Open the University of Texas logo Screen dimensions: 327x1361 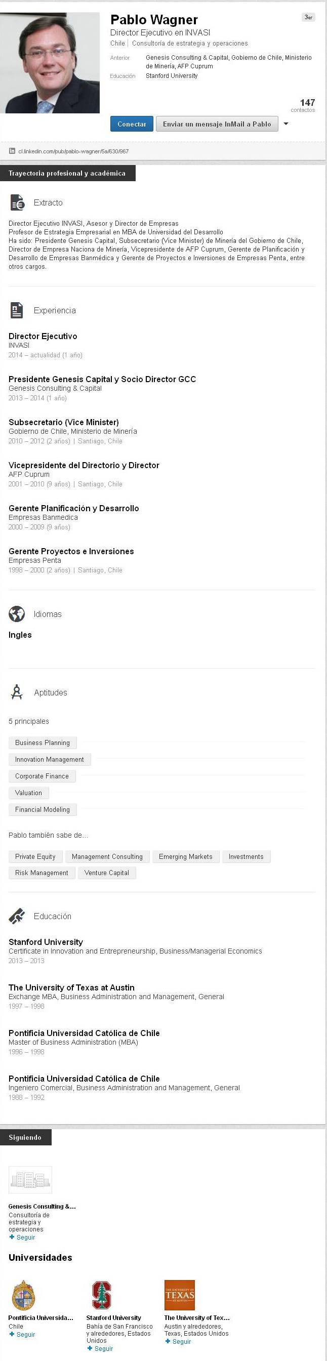click(x=180, y=1295)
